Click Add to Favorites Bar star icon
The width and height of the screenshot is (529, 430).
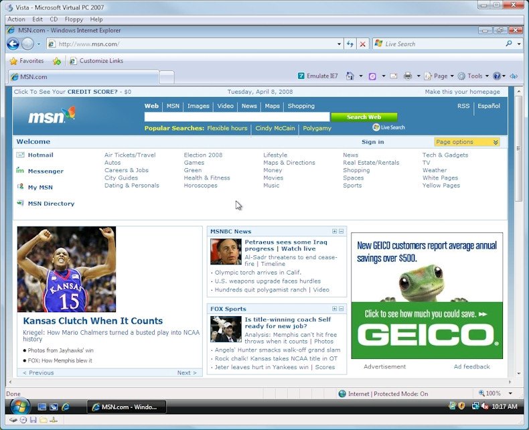tap(57, 61)
